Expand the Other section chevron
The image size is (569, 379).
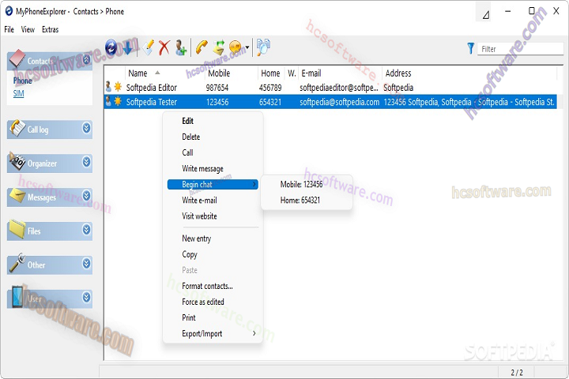click(86, 263)
